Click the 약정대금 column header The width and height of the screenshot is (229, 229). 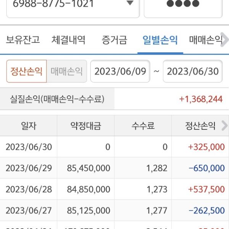click(85, 126)
